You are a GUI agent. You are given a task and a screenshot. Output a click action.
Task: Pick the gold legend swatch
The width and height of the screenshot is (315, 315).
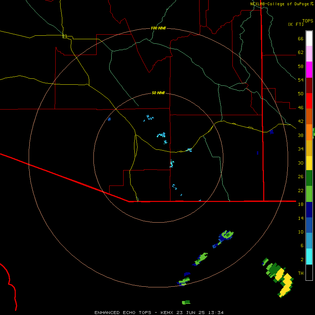(x=309, y=148)
